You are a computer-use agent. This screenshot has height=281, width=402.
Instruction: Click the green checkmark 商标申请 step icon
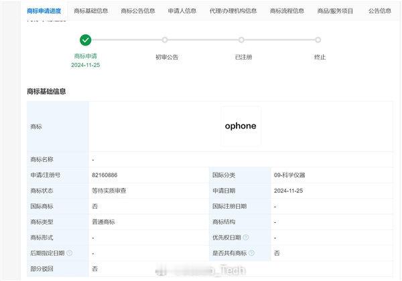coord(85,40)
